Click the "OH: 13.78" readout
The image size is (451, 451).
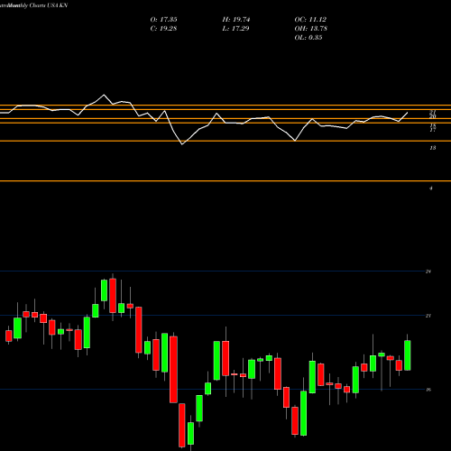[x=311, y=29]
